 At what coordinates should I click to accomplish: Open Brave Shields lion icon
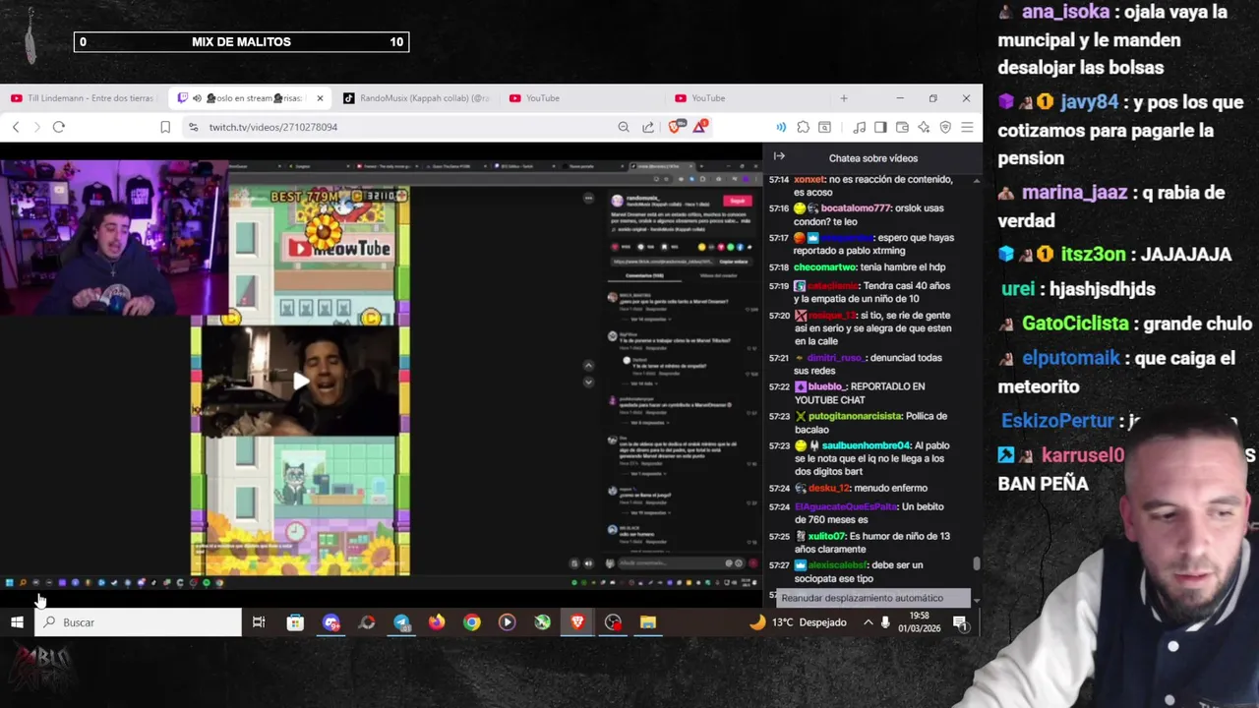click(676, 126)
